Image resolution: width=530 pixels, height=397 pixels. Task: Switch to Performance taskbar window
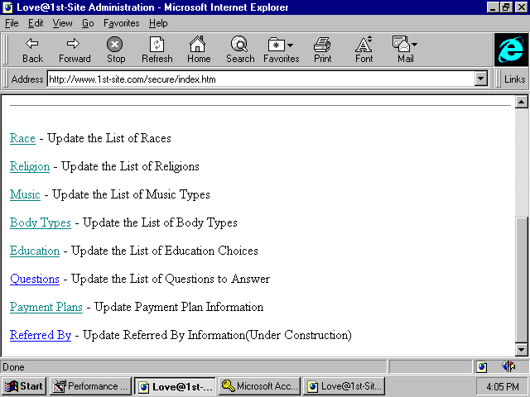pos(90,386)
